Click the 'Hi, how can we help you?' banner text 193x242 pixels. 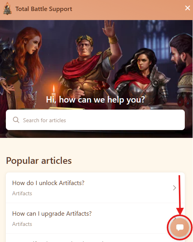pos(96,99)
